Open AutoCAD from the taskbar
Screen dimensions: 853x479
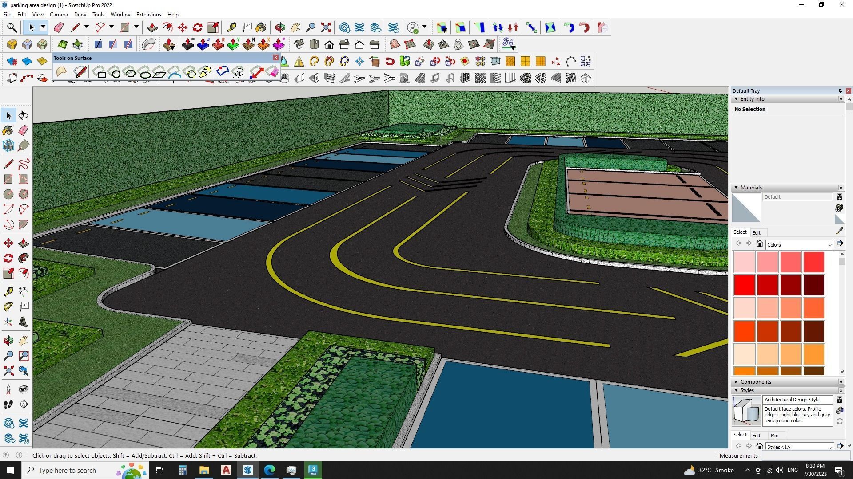pos(226,470)
